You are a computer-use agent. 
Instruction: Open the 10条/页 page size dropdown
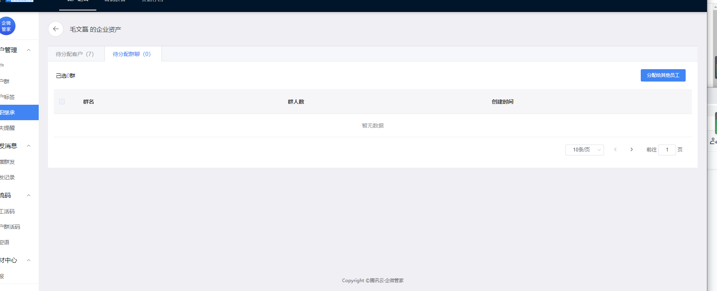click(x=584, y=150)
